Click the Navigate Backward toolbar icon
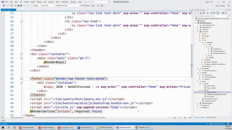This screenshot has height=130, width=232. point(4,6)
